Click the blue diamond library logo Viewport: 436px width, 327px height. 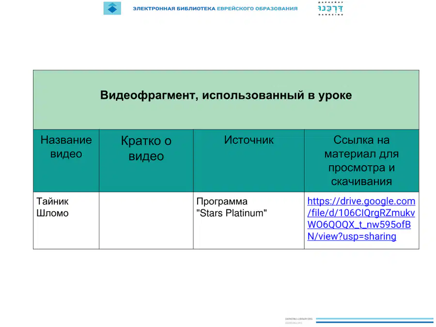(112, 8)
